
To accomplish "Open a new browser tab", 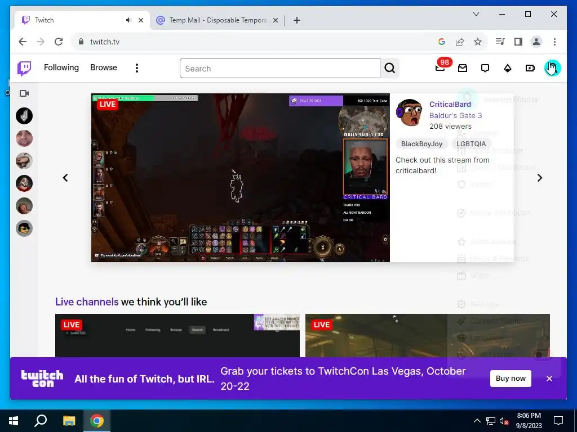I will pos(297,20).
